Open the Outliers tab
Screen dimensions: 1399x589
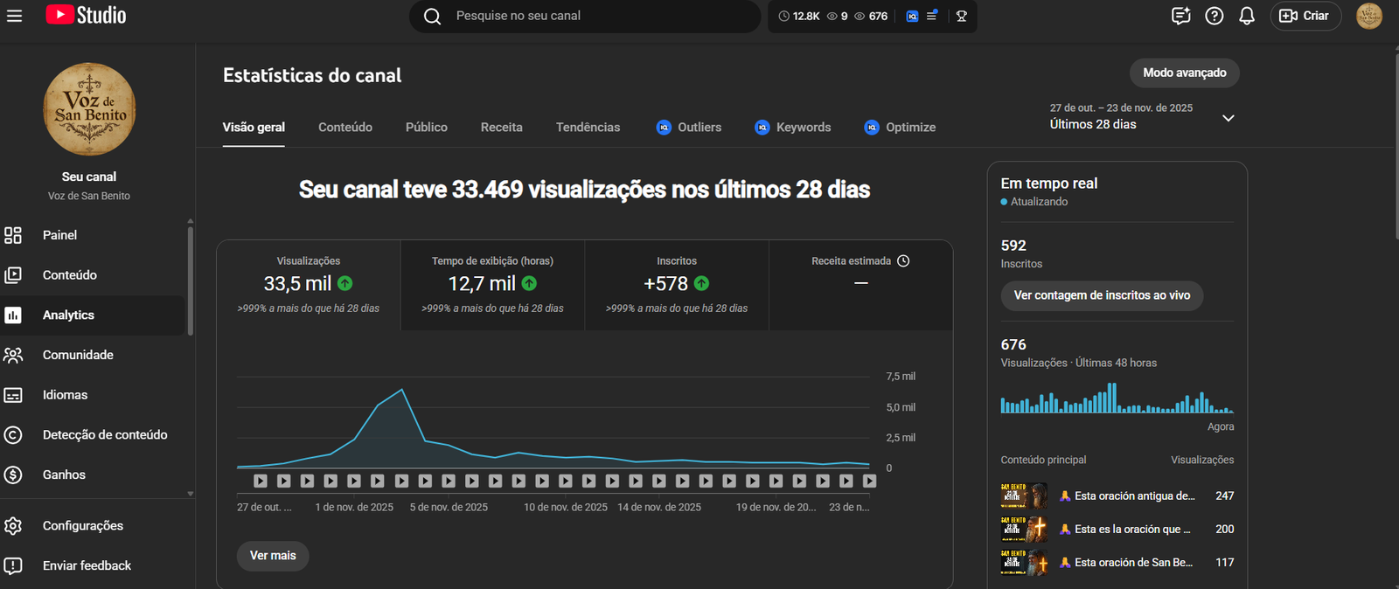click(x=689, y=128)
